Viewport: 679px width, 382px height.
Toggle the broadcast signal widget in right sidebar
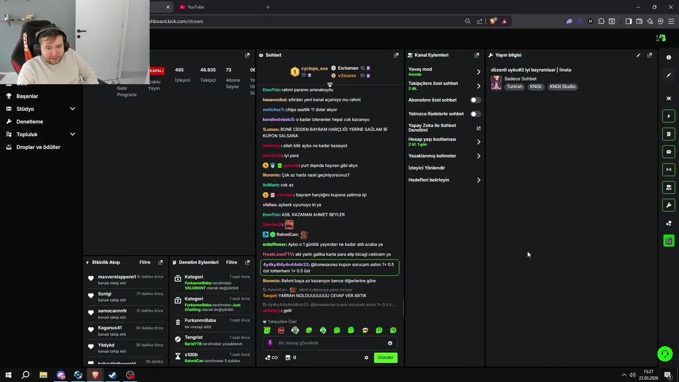coord(668,170)
